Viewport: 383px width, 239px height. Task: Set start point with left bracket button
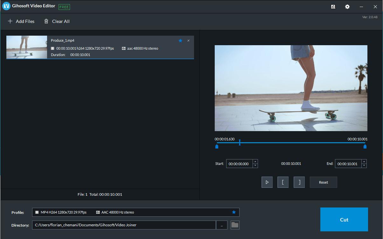(283, 182)
